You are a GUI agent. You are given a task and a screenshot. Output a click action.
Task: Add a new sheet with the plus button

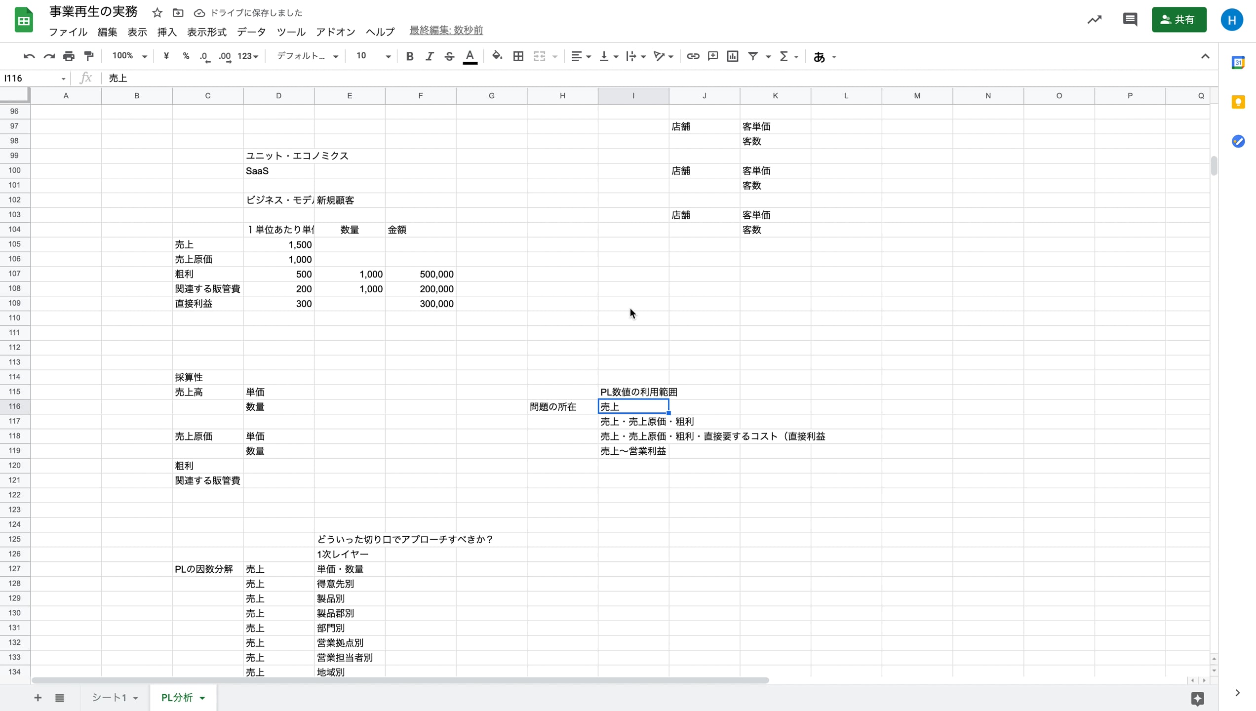[37, 698]
